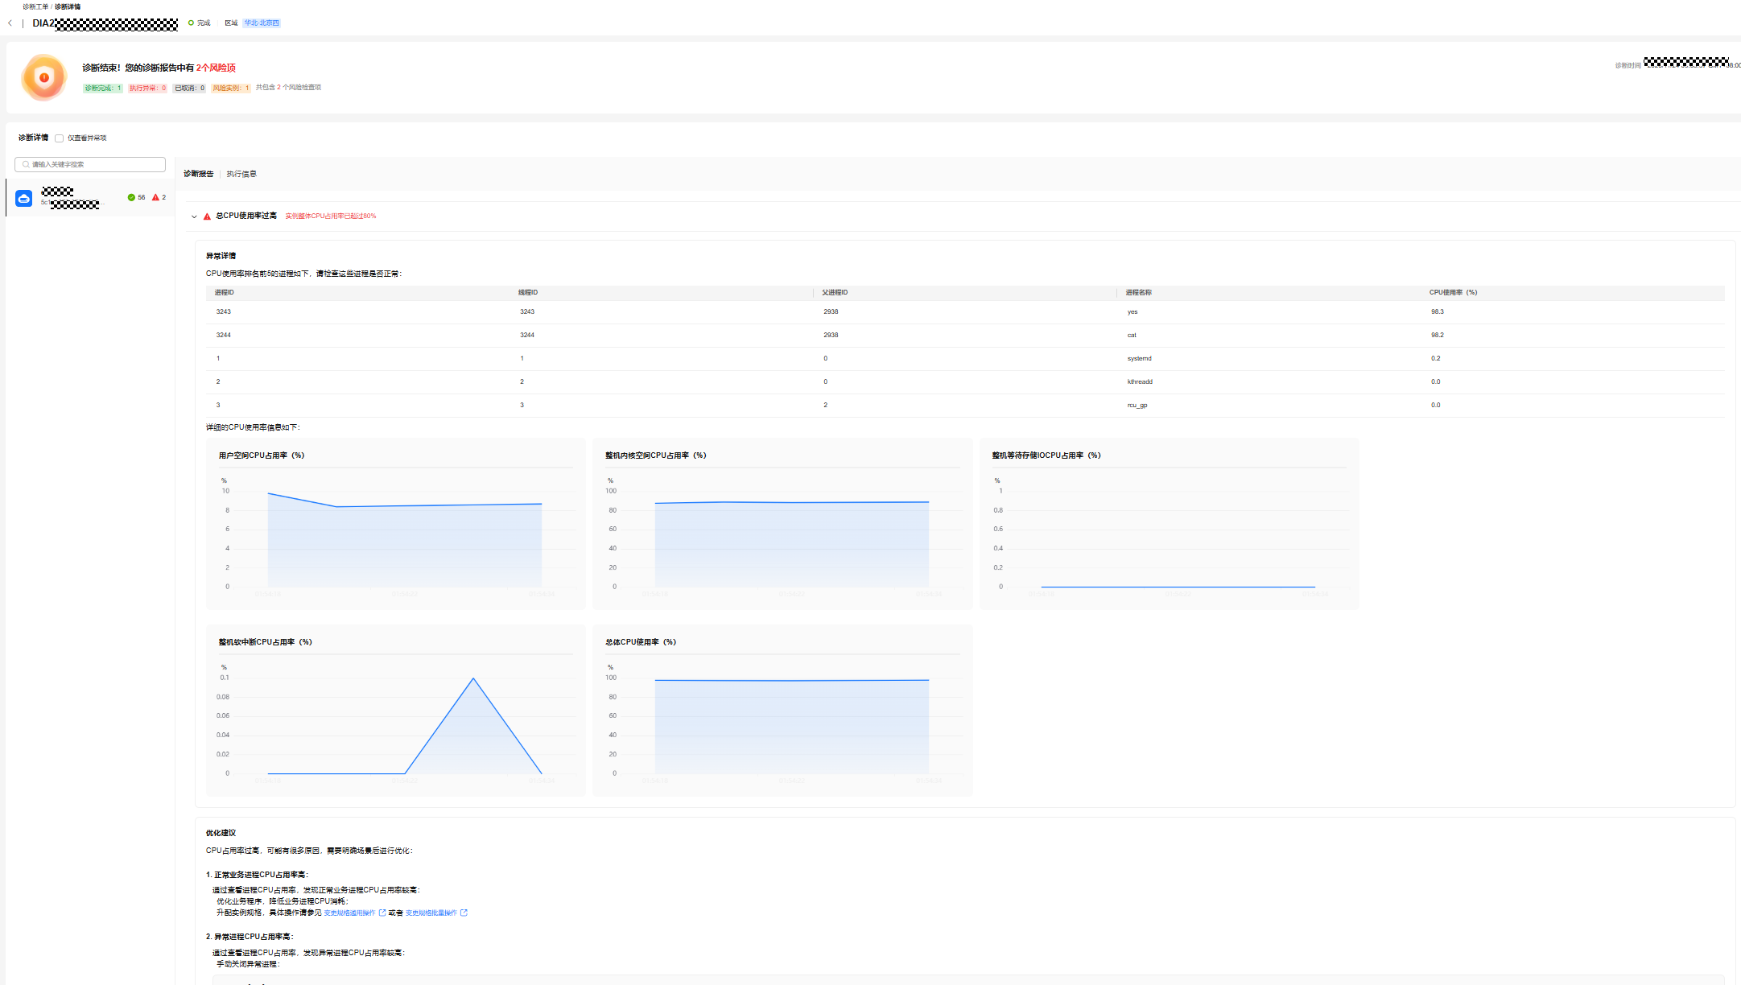1741x985 pixels.
Task: Click the external-link icon after 变更规格批量操作
Action: pos(464,913)
